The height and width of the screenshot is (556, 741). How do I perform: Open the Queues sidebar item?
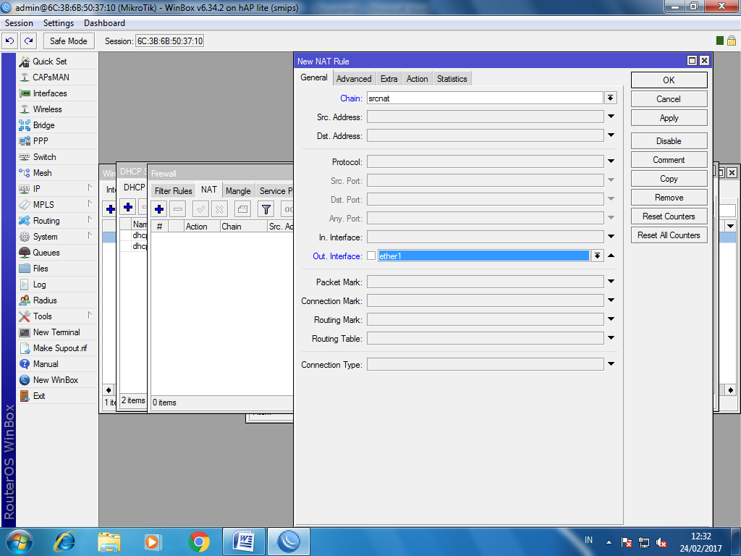pos(39,253)
